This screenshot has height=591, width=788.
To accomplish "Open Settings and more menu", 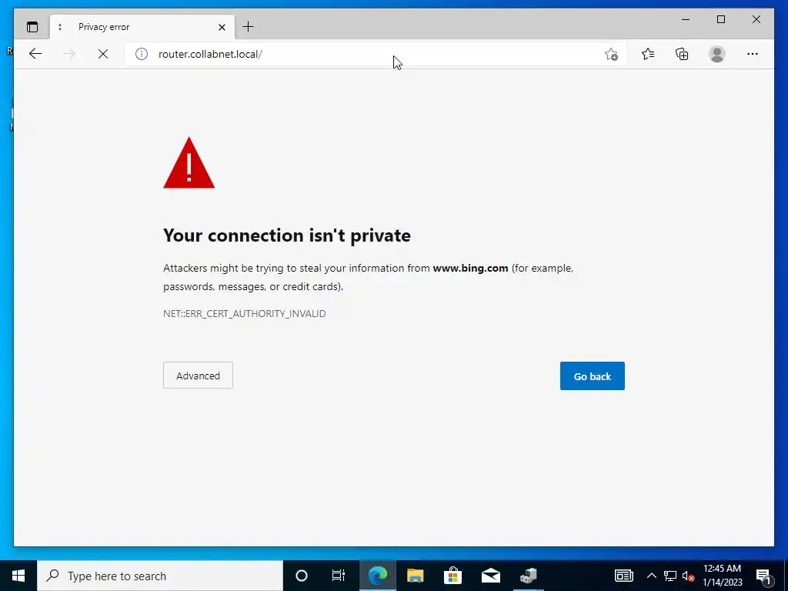I will click(753, 54).
